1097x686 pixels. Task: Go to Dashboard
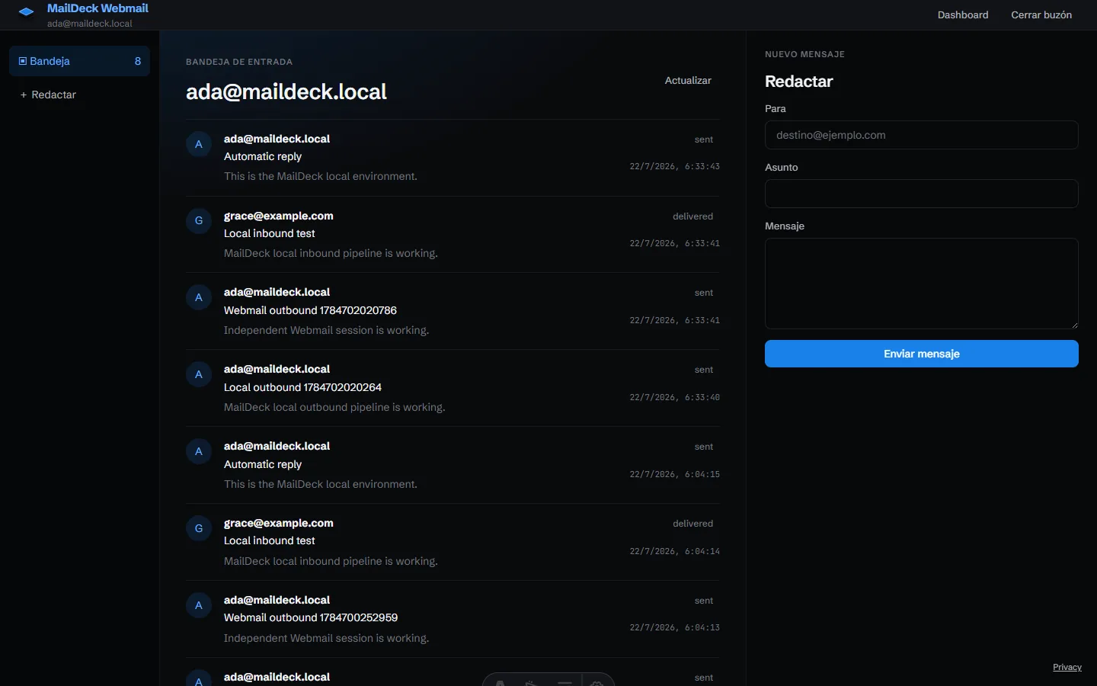963,14
